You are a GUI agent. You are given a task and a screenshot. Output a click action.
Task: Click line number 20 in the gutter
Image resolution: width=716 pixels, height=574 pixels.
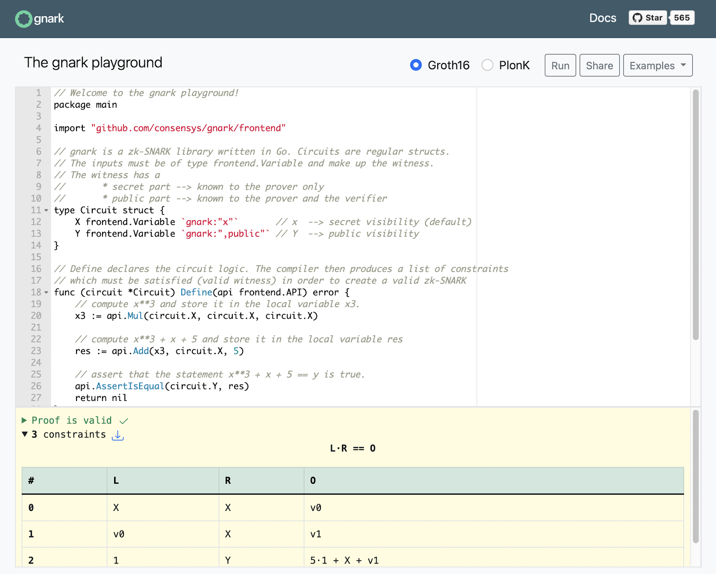36,316
